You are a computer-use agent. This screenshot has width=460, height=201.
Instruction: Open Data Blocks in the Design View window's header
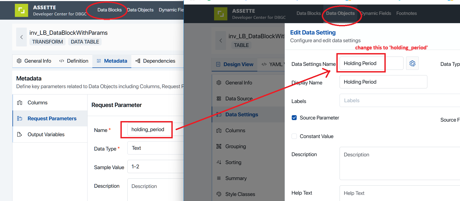[x=309, y=13]
